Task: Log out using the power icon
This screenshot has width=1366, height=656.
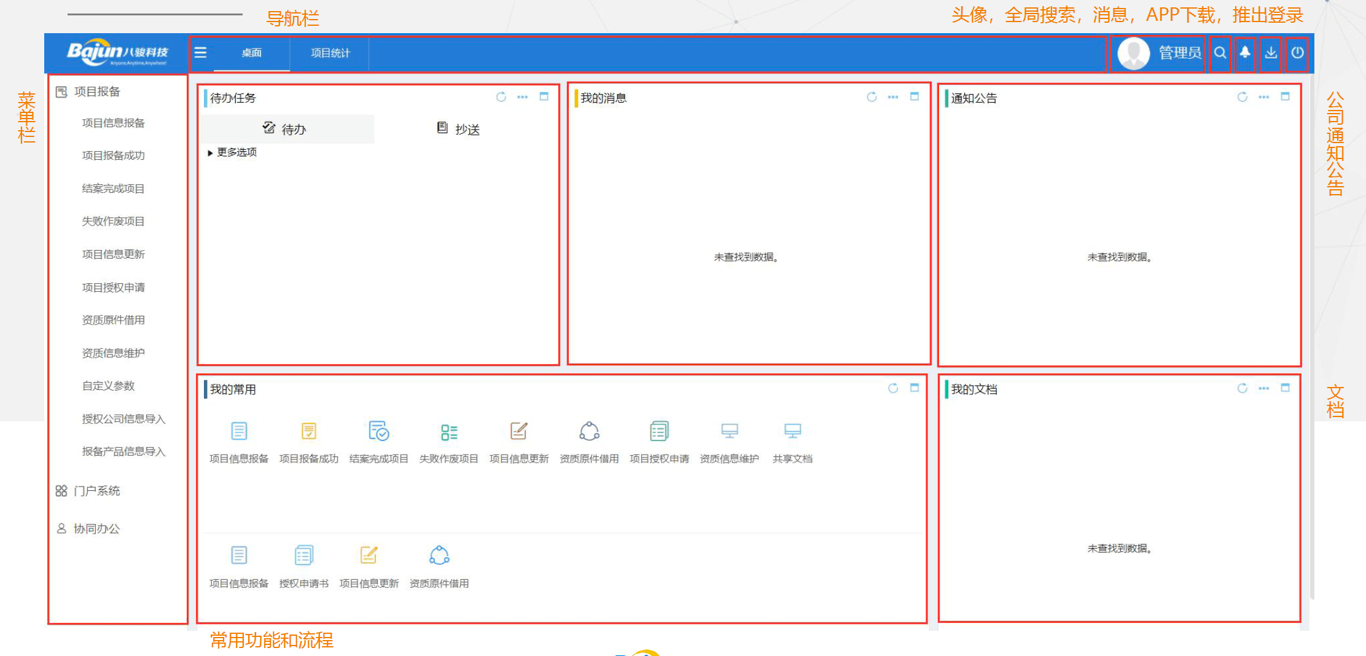Action: click(x=1297, y=53)
